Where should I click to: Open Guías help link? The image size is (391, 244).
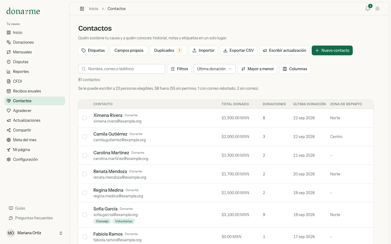pos(35,208)
